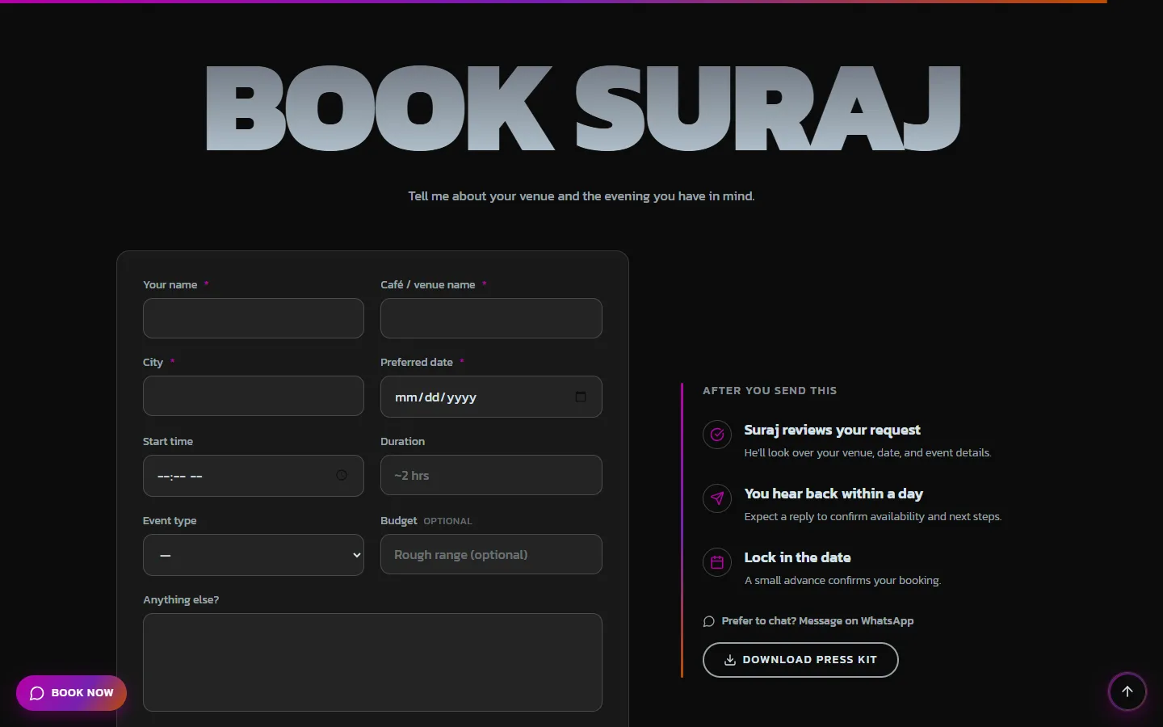This screenshot has height=727, width=1163.
Task: Click the Preferred date label
Action: pyautogui.click(x=416, y=363)
